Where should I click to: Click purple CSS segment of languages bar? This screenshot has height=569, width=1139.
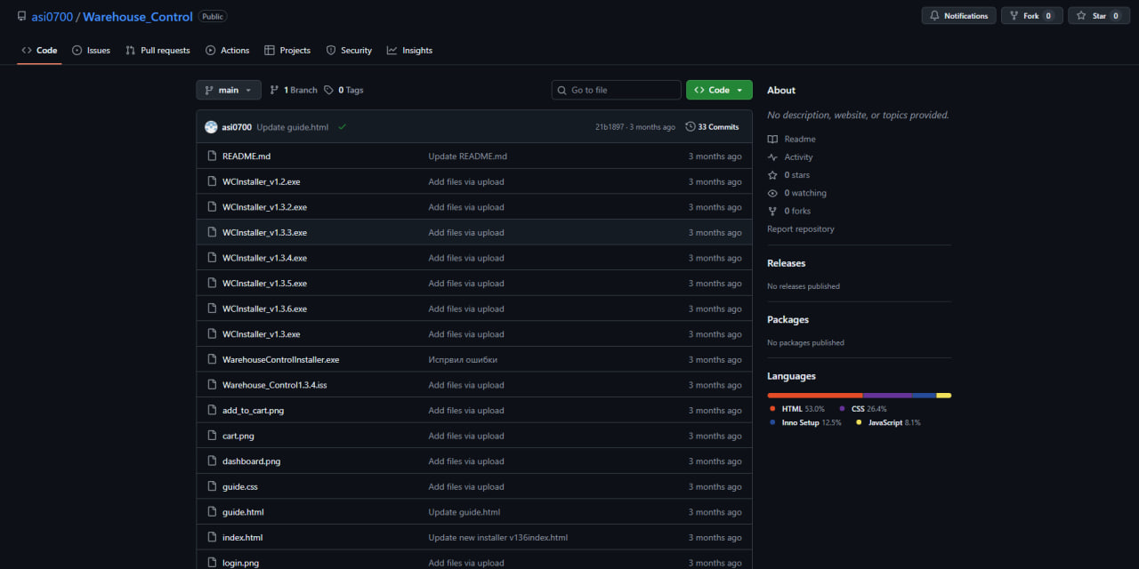click(x=887, y=396)
